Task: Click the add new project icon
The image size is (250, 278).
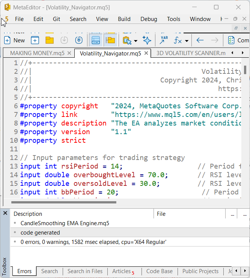Action: (35, 40)
